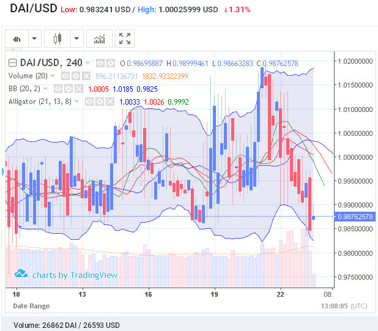This screenshot has height=331, width=378.
Task: Click the small collapse arrow under toolbar
Action: (x=13, y=49)
